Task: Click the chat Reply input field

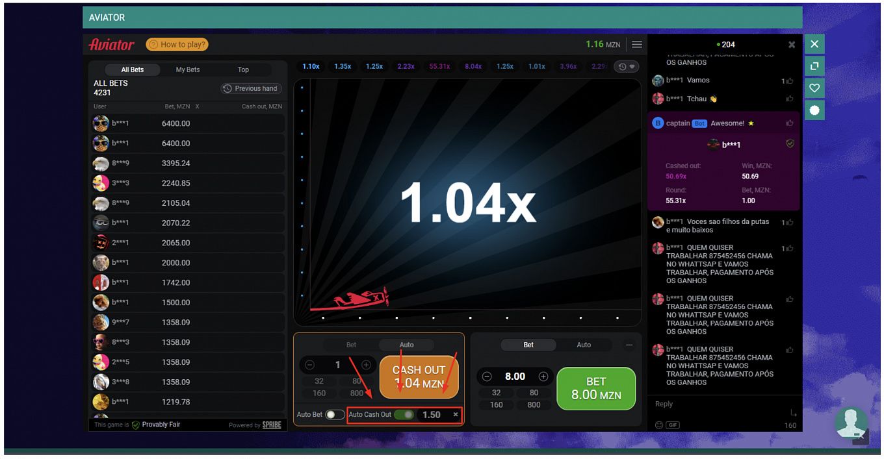Action: pos(715,404)
